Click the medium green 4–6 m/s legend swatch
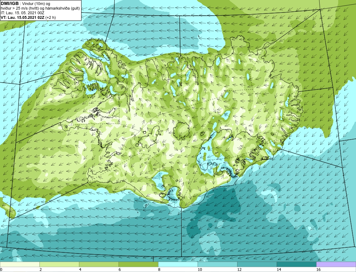Image resolution: width=356 pixels, height=272 pixels. coord(99,264)
